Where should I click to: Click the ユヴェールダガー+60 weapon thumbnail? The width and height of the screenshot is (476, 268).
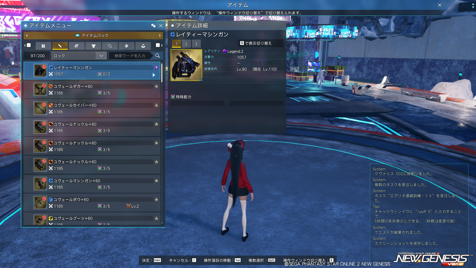[x=40, y=90]
